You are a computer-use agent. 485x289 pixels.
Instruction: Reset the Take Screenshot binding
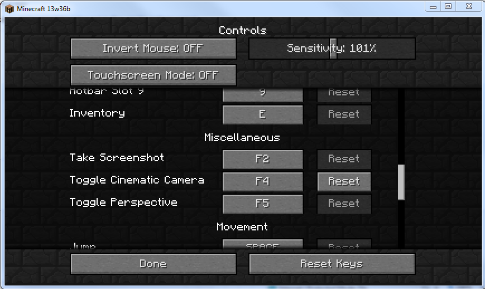click(344, 159)
